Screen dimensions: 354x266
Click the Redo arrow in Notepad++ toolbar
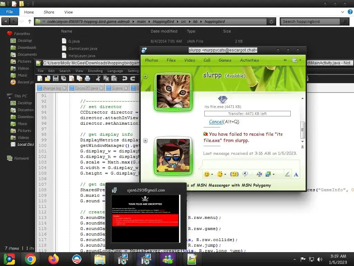[133, 79]
